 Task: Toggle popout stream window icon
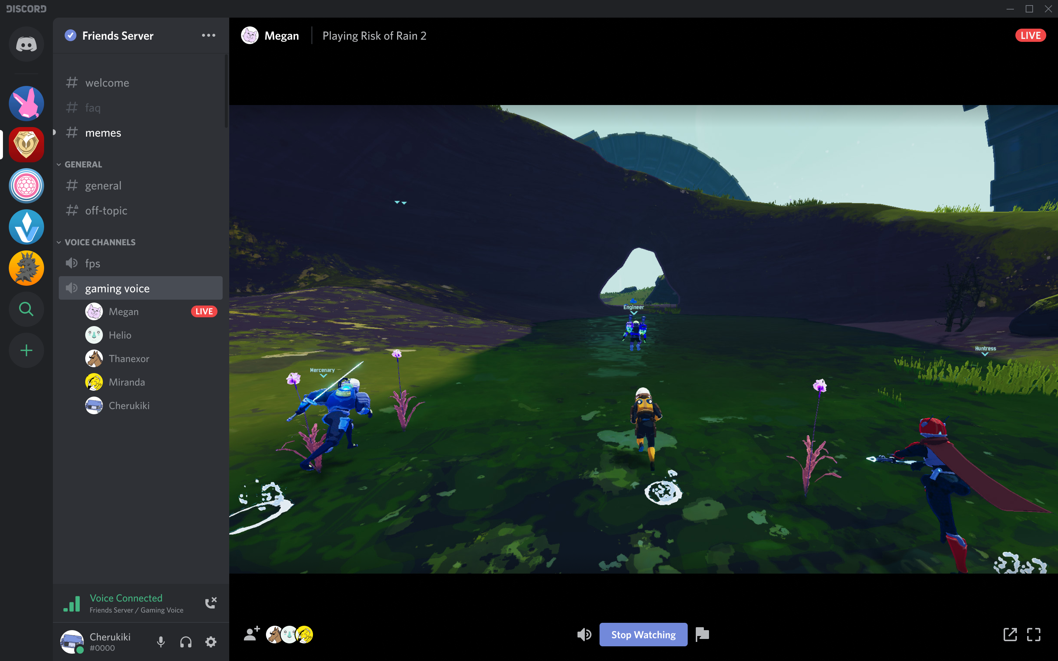coord(1010,634)
